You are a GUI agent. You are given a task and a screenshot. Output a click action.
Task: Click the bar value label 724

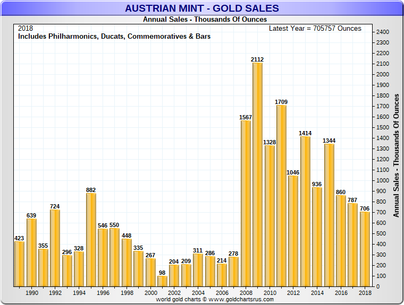pyautogui.click(x=55, y=206)
